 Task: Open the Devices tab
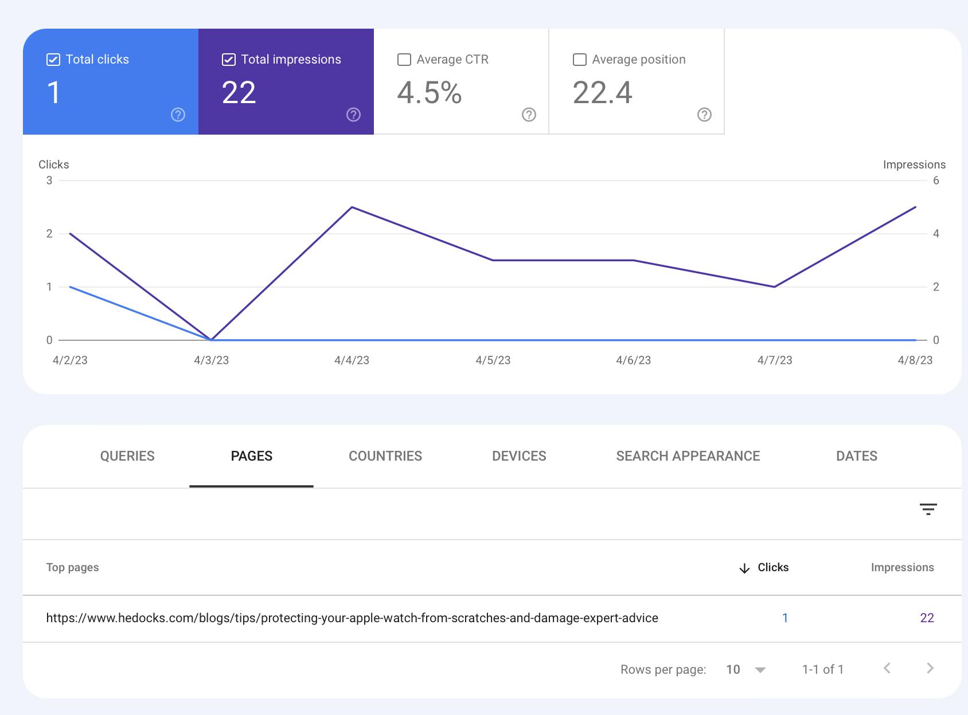click(518, 456)
